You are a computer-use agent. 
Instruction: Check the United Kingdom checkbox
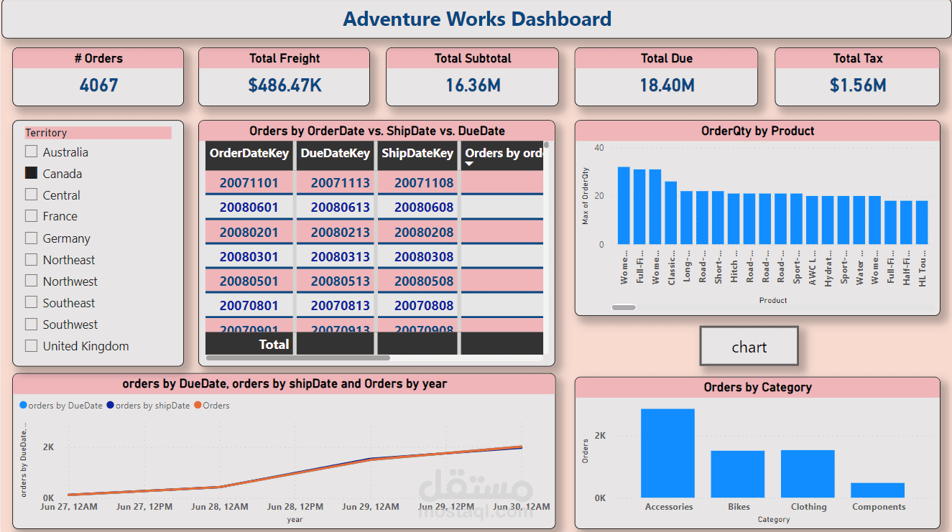point(31,345)
